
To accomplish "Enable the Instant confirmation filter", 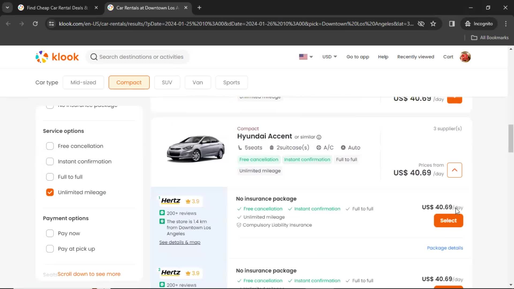I will coord(50,161).
